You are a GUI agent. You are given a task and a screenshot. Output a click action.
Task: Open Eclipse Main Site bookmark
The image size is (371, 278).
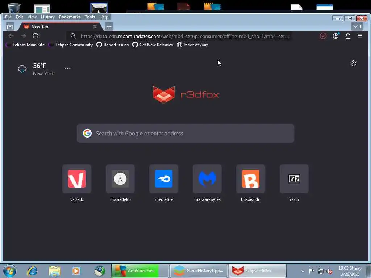coord(25,45)
